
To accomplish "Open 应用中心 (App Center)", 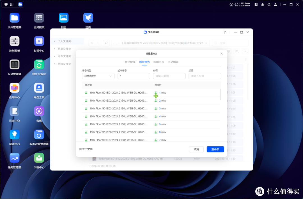I will 14,88.
